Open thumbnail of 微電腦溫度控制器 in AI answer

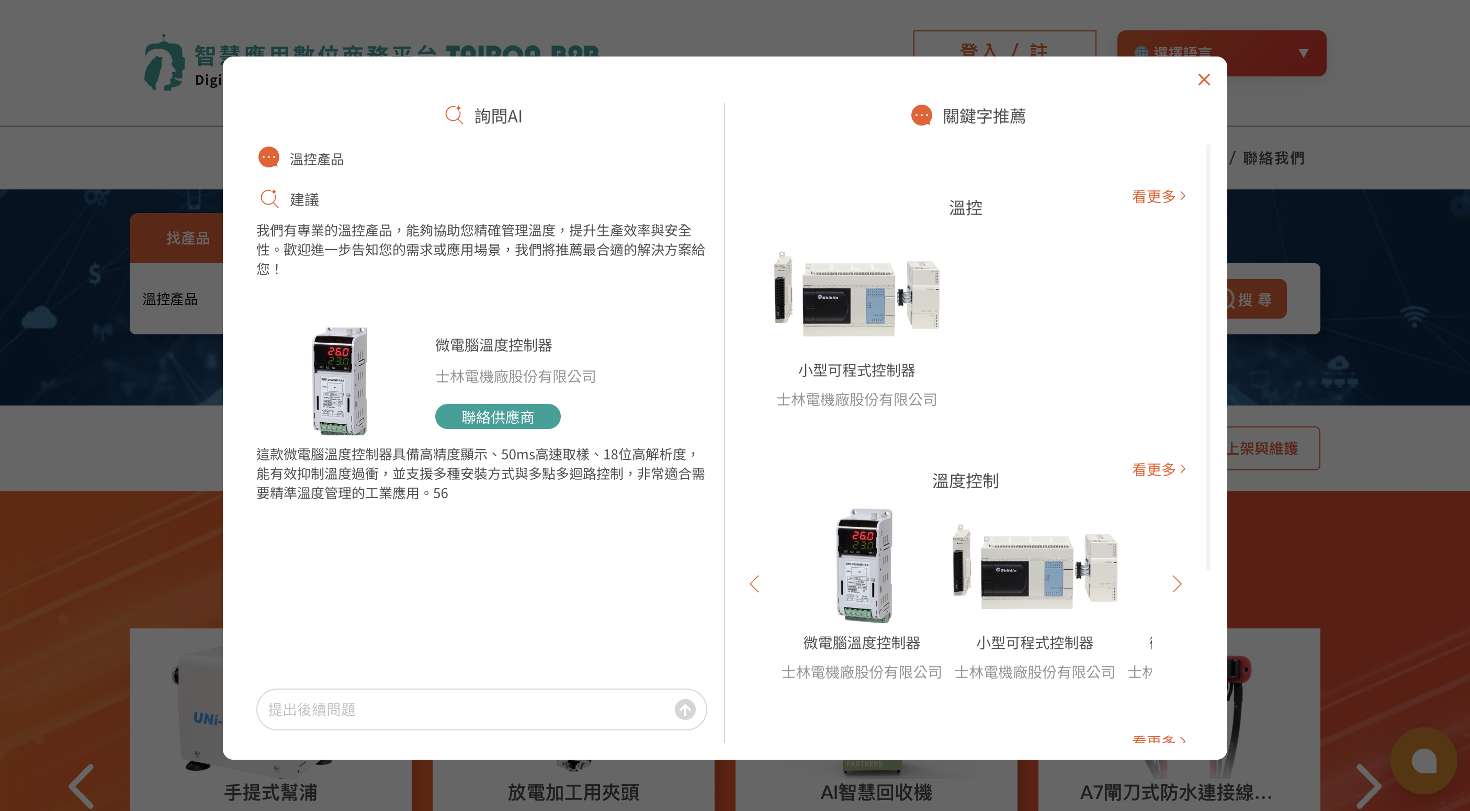(x=340, y=381)
